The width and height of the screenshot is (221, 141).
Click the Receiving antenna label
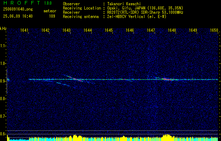coord(81,17)
